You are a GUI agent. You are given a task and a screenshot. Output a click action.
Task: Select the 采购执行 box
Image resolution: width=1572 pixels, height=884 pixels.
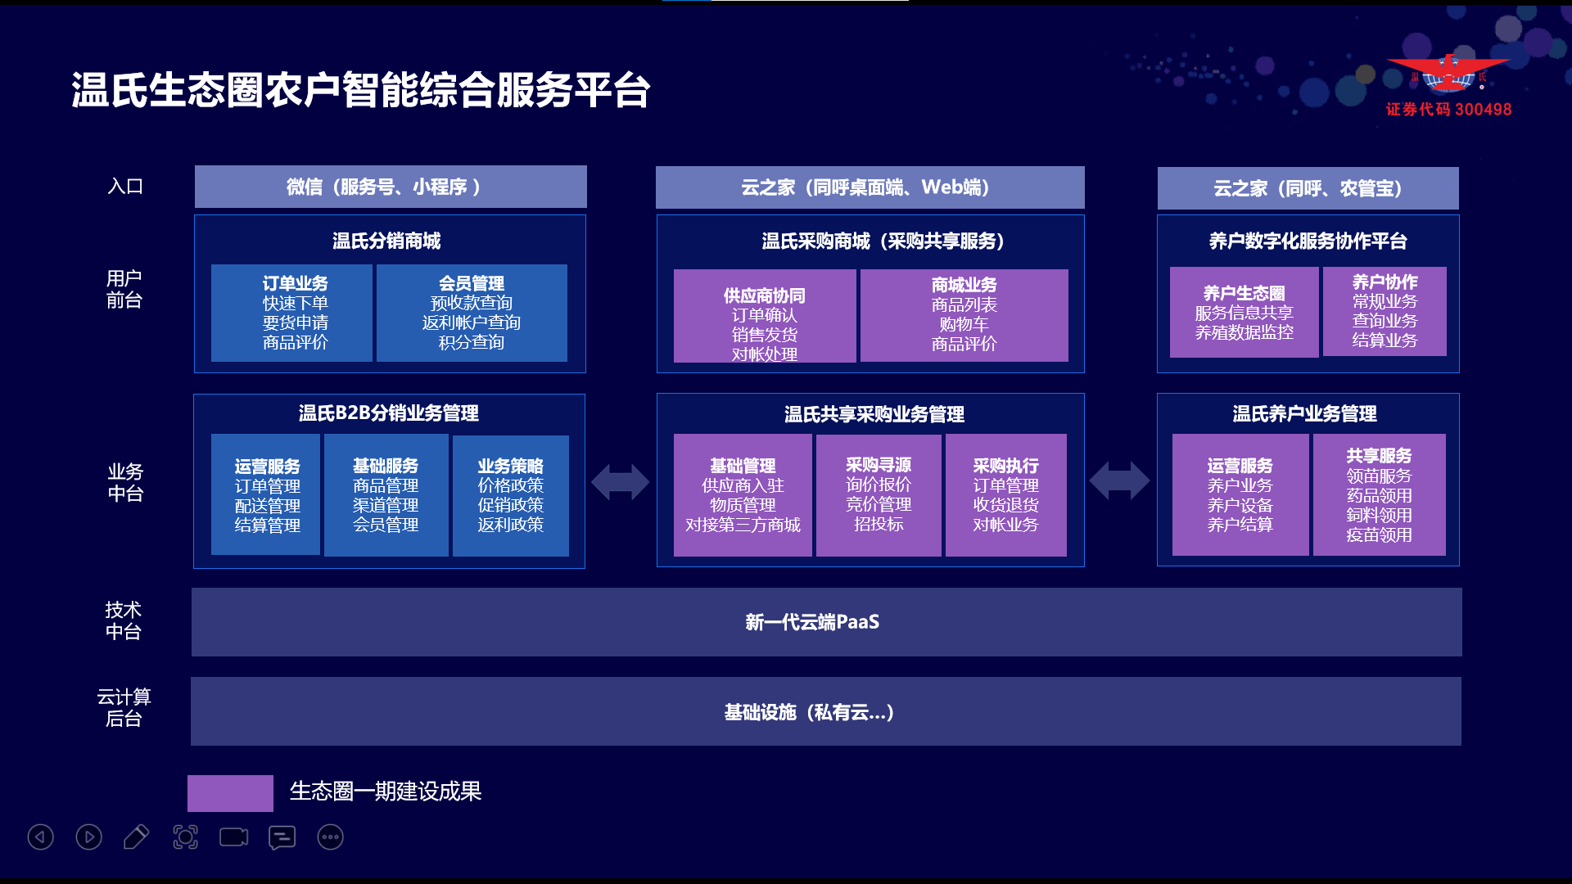[x=1006, y=495]
